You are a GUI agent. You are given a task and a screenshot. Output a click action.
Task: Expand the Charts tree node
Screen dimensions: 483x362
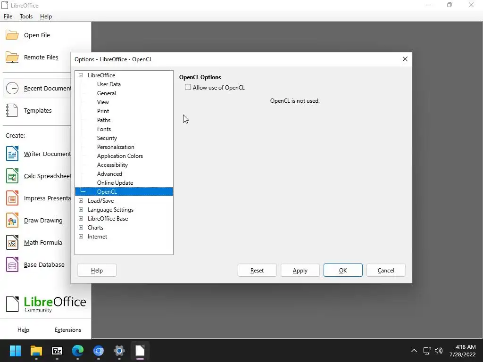81,228
